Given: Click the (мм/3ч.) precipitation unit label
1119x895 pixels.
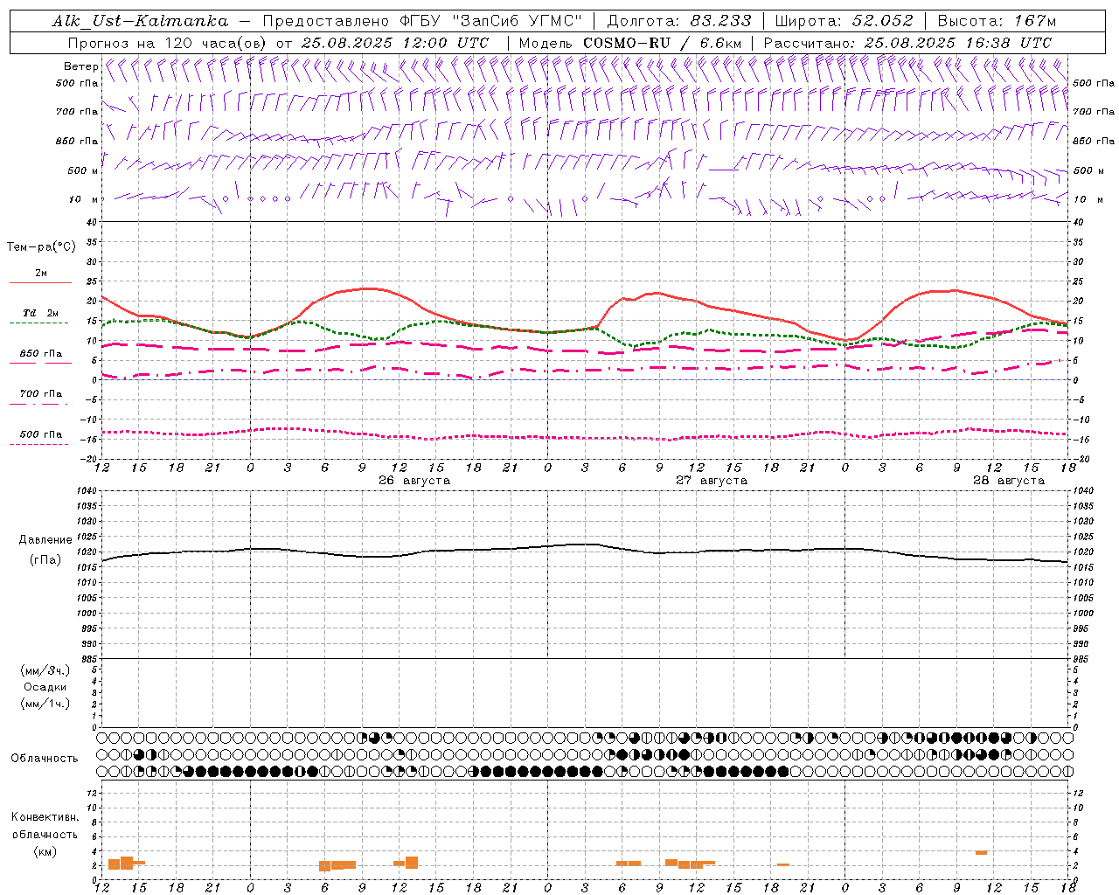Looking at the screenshot, I should click(45, 670).
